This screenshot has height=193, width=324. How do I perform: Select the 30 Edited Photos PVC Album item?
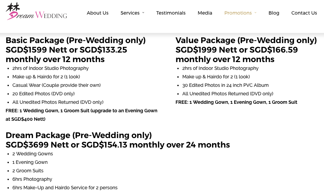point(225,85)
